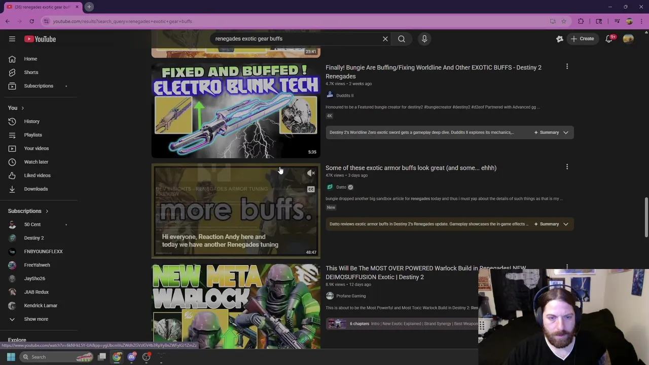Screen dimensions: 649x365
Task: Click the Liked videos thumbs-up icon
Action: (x=12, y=175)
